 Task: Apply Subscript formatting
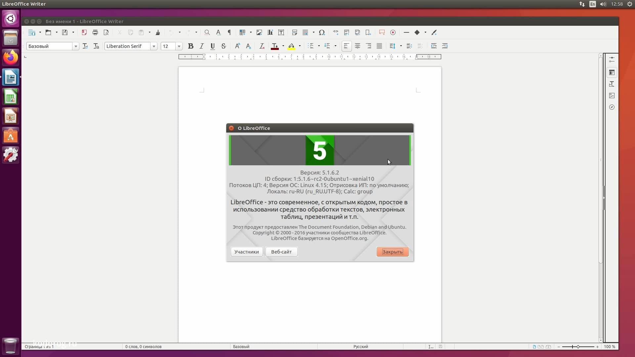coord(248,46)
